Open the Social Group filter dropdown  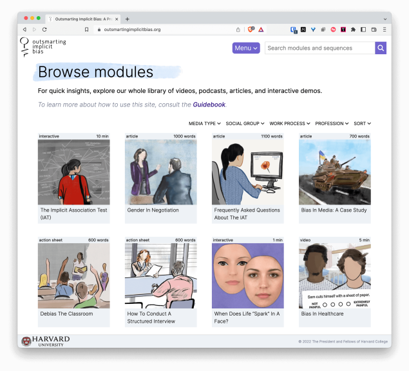pos(245,123)
